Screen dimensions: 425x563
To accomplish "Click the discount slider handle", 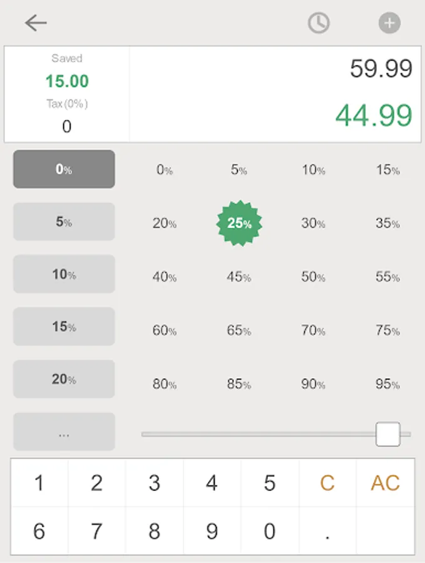I will 388,434.
